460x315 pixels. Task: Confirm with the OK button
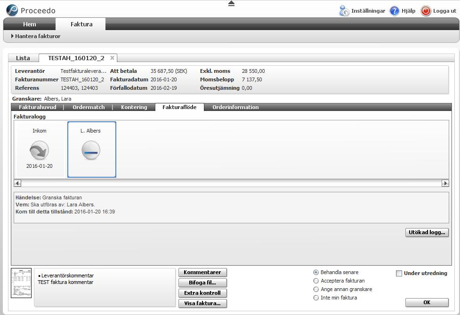click(427, 302)
